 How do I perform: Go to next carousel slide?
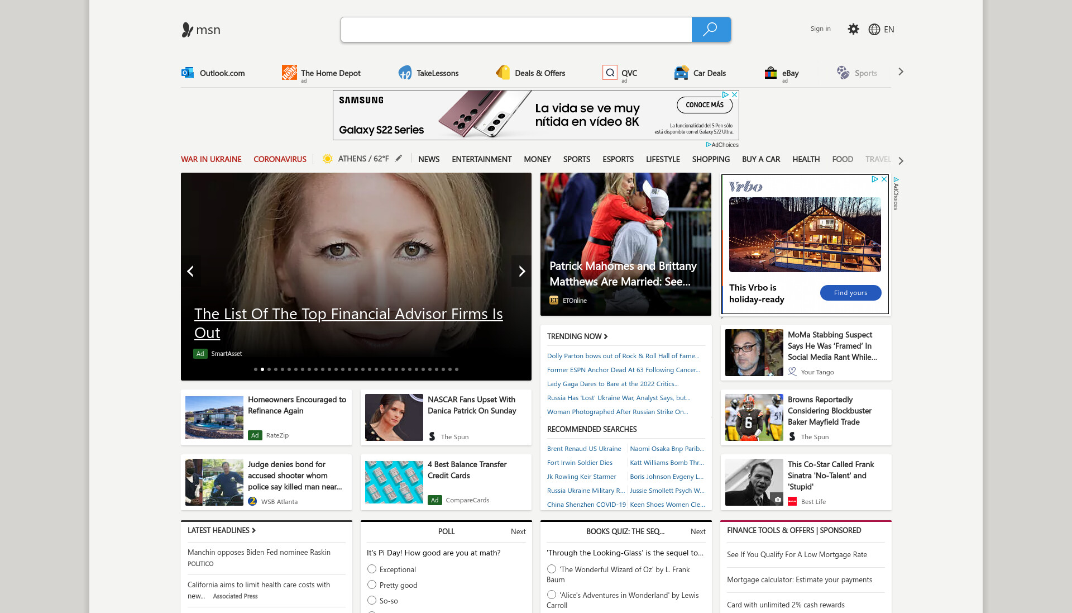521,271
